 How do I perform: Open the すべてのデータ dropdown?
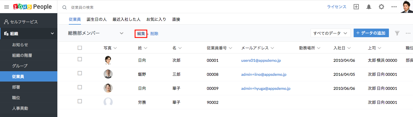pos(330,33)
